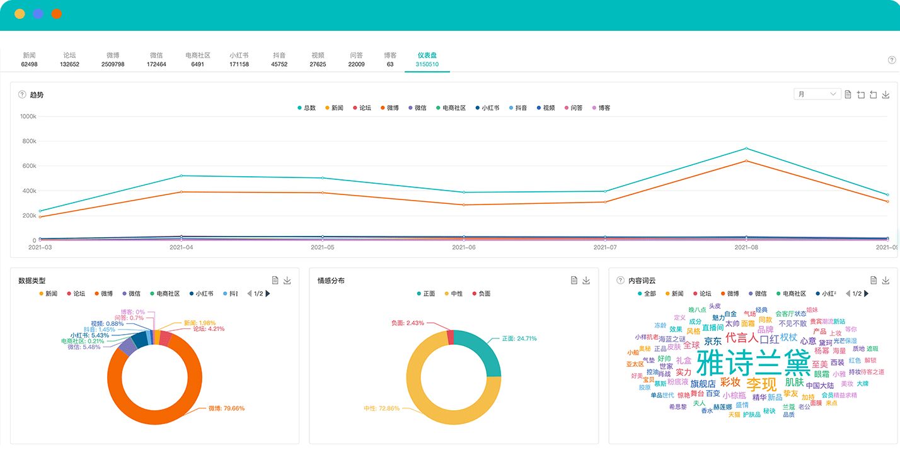Screen dimensions: 900x458
Task: Toggle 微博 series in trend legend
Action: (x=389, y=108)
